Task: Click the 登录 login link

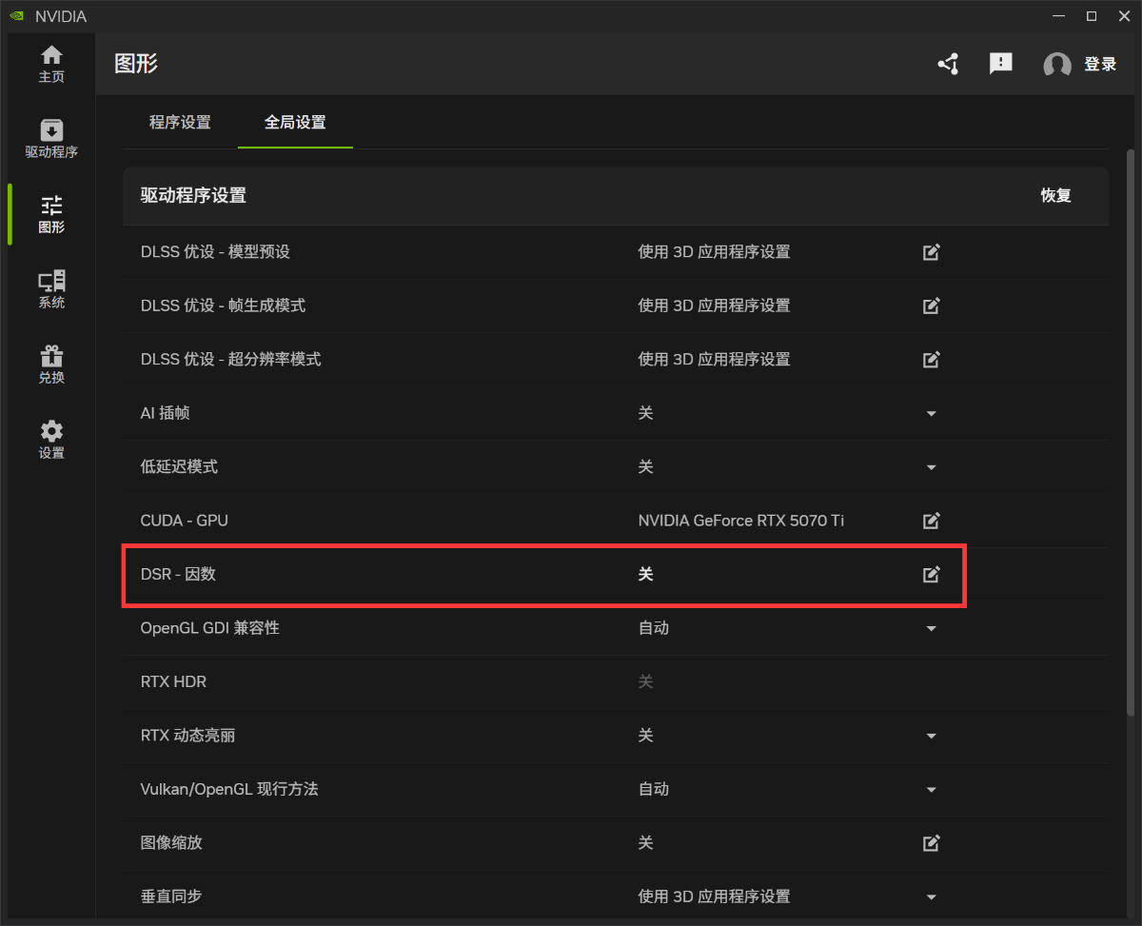Action: (1100, 64)
